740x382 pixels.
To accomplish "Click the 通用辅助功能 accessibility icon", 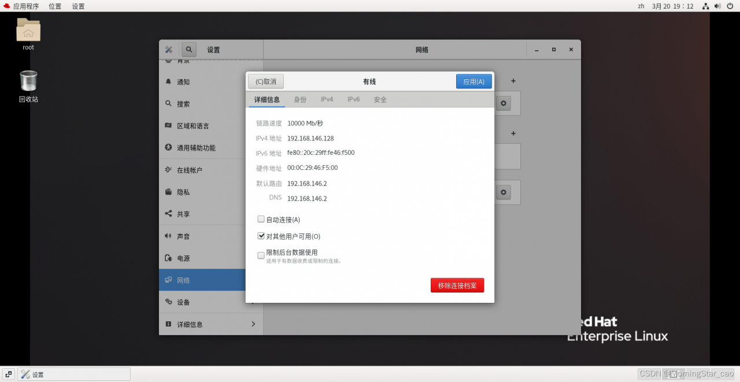I will [168, 147].
